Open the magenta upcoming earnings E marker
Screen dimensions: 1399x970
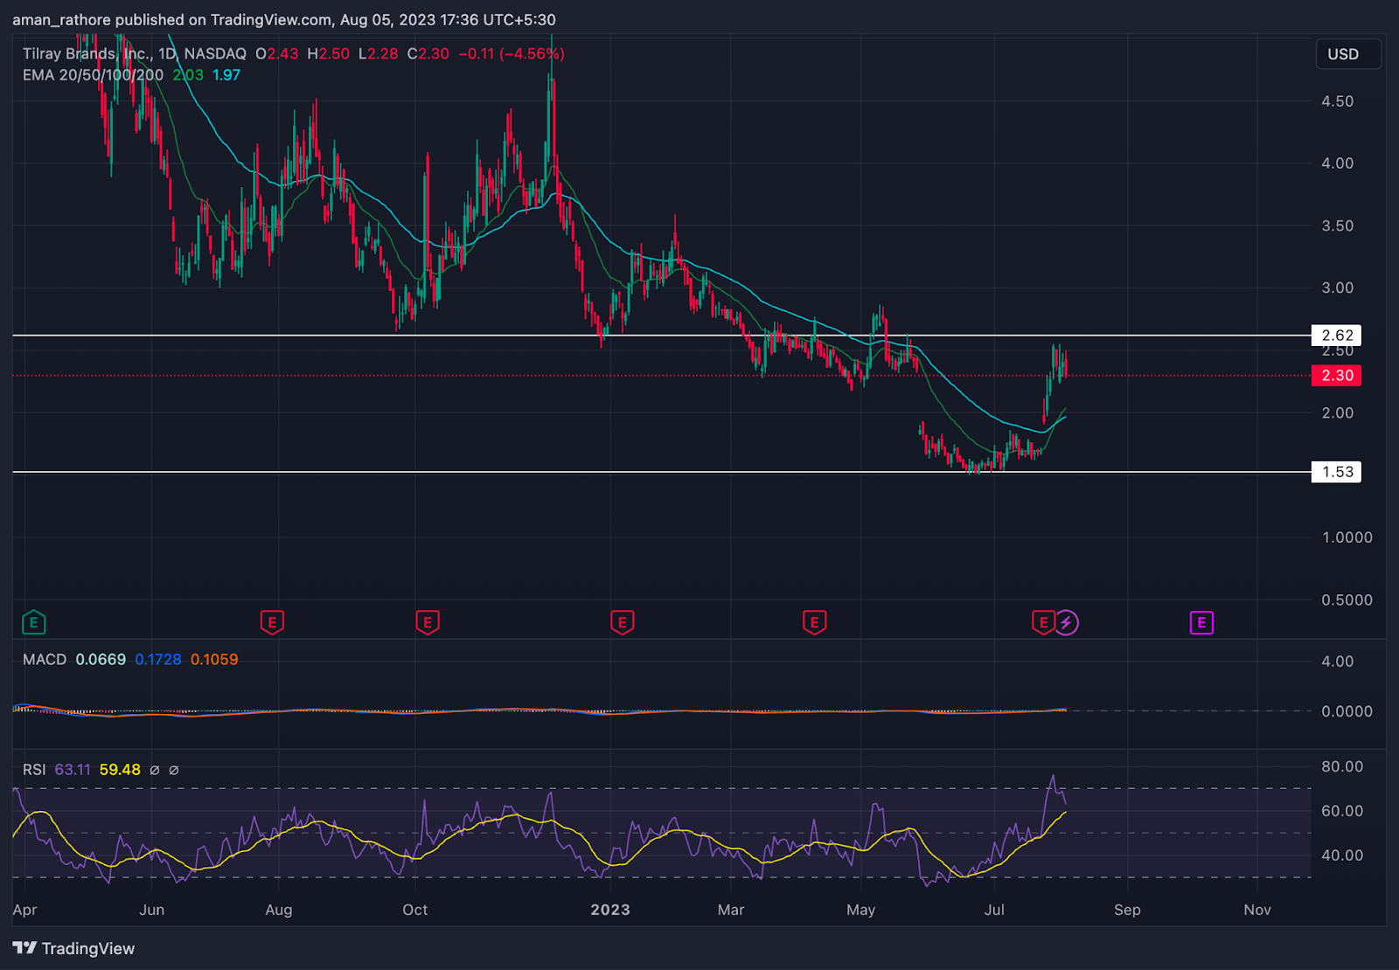(1201, 623)
